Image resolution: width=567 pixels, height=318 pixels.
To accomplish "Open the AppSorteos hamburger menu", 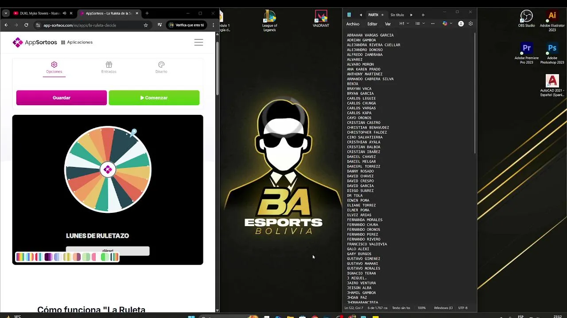I will tap(198, 42).
